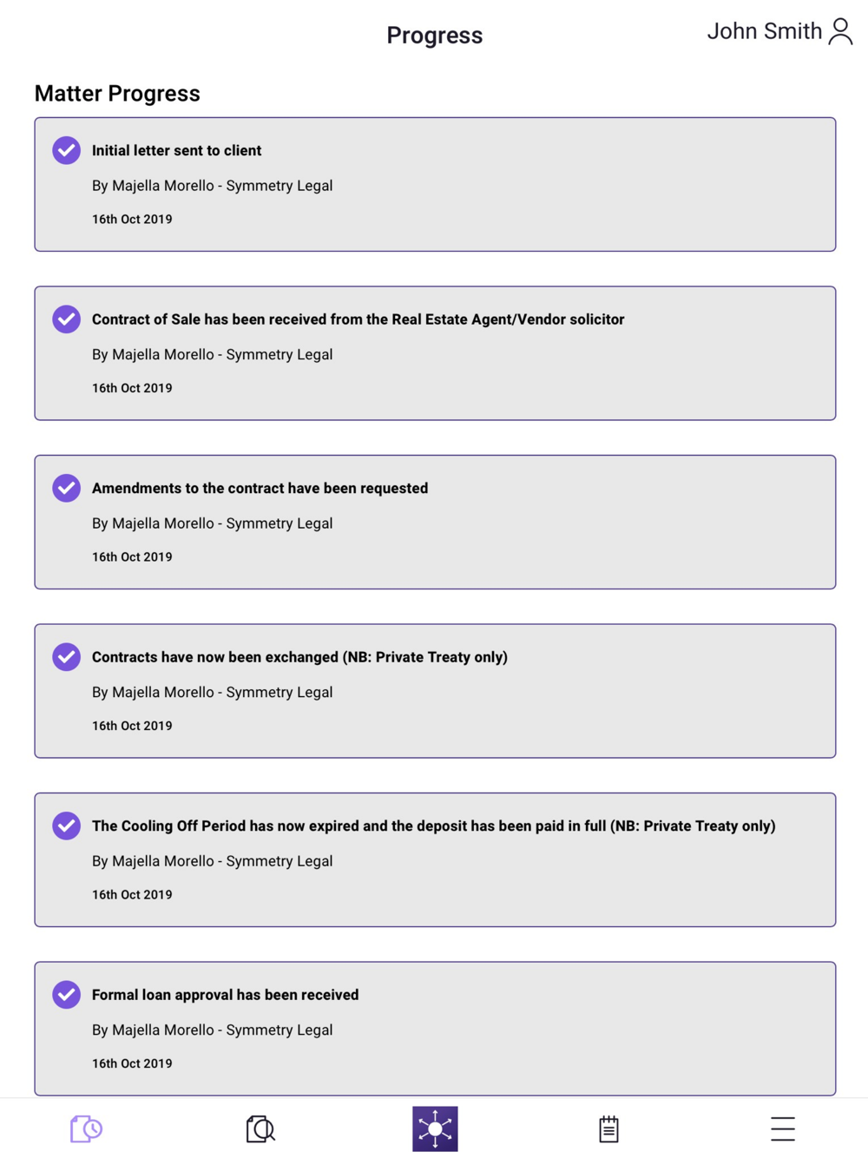Click the Progress page title
The height and width of the screenshot is (1158, 868).
coord(435,36)
